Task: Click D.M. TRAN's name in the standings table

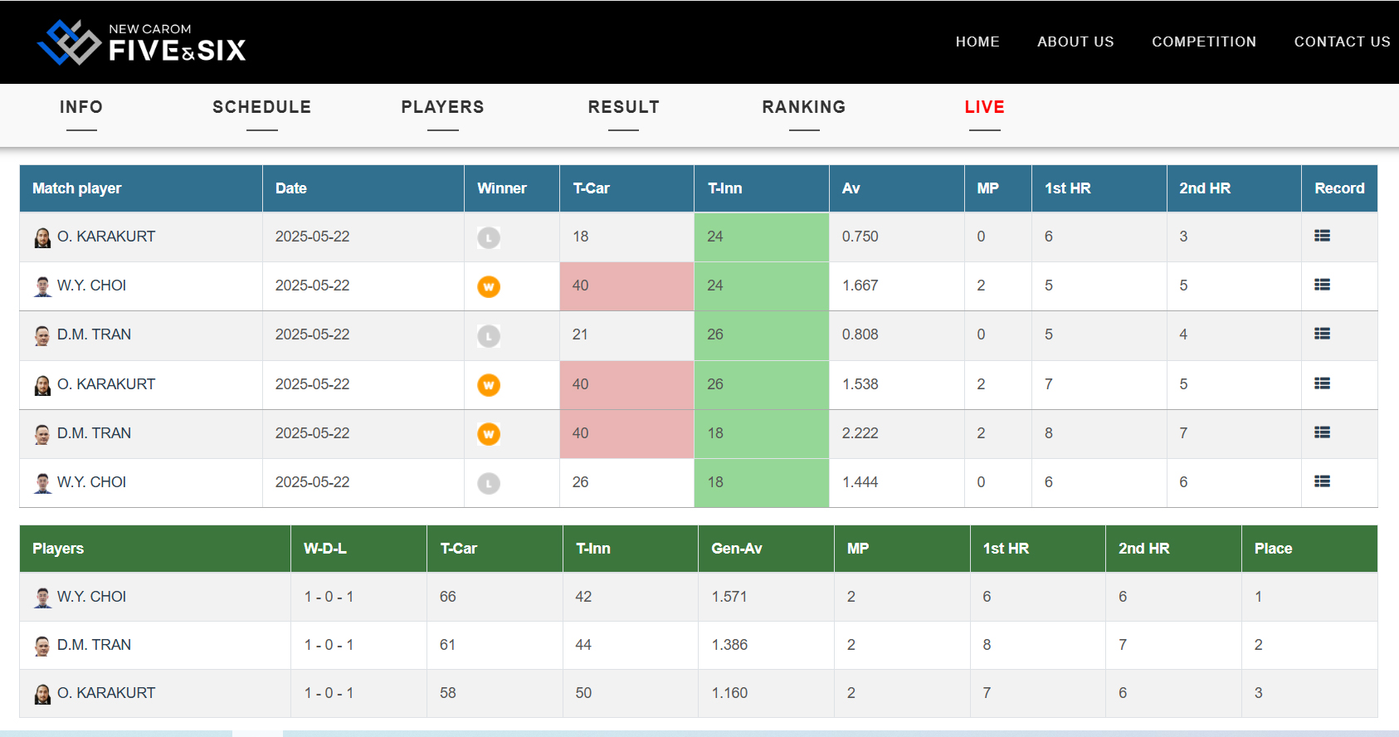Action: coord(94,645)
